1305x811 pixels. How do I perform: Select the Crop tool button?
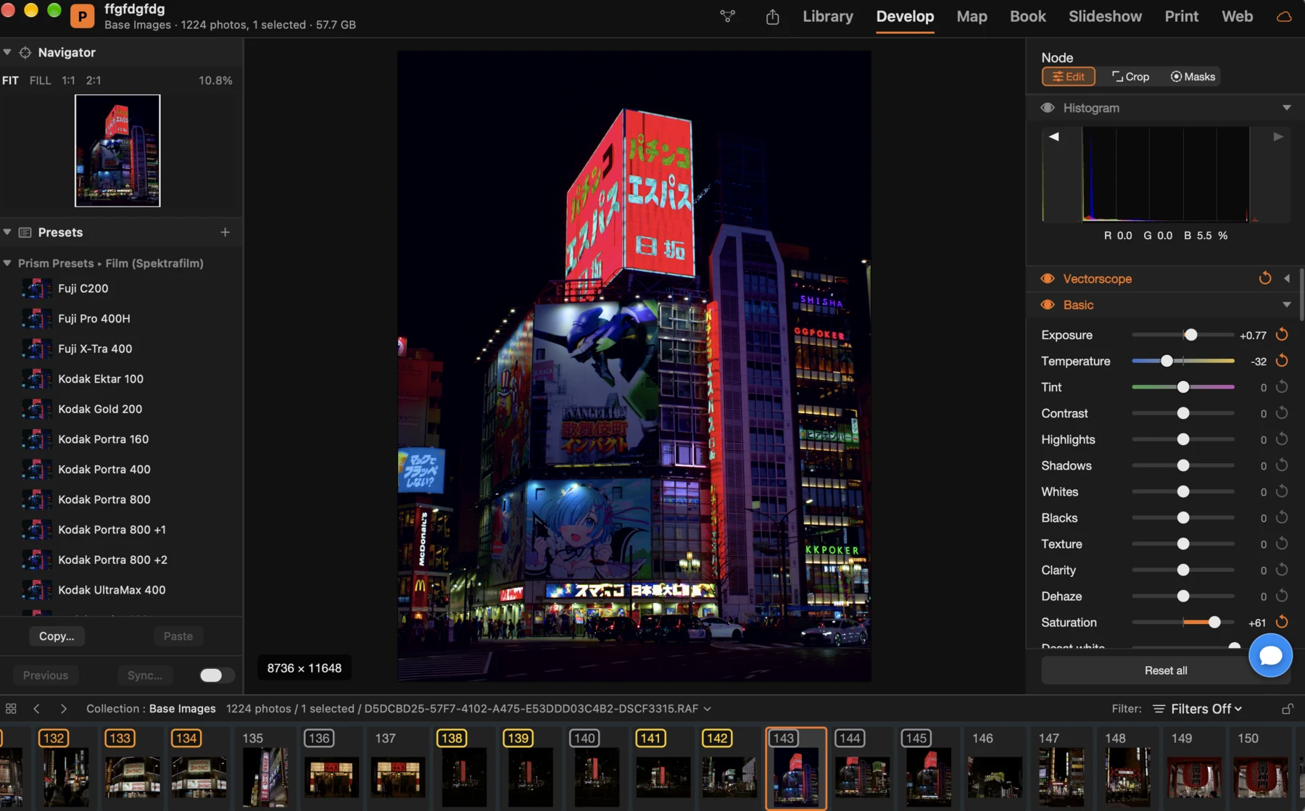click(x=1130, y=77)
